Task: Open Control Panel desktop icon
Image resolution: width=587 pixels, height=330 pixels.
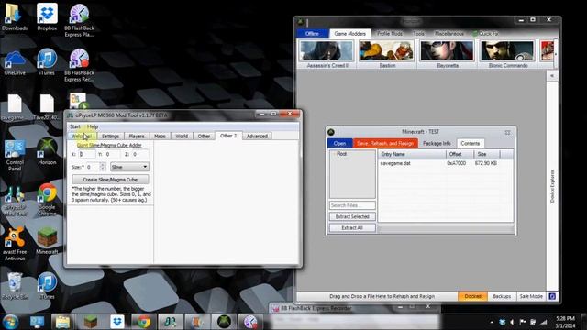Action: 15,155
